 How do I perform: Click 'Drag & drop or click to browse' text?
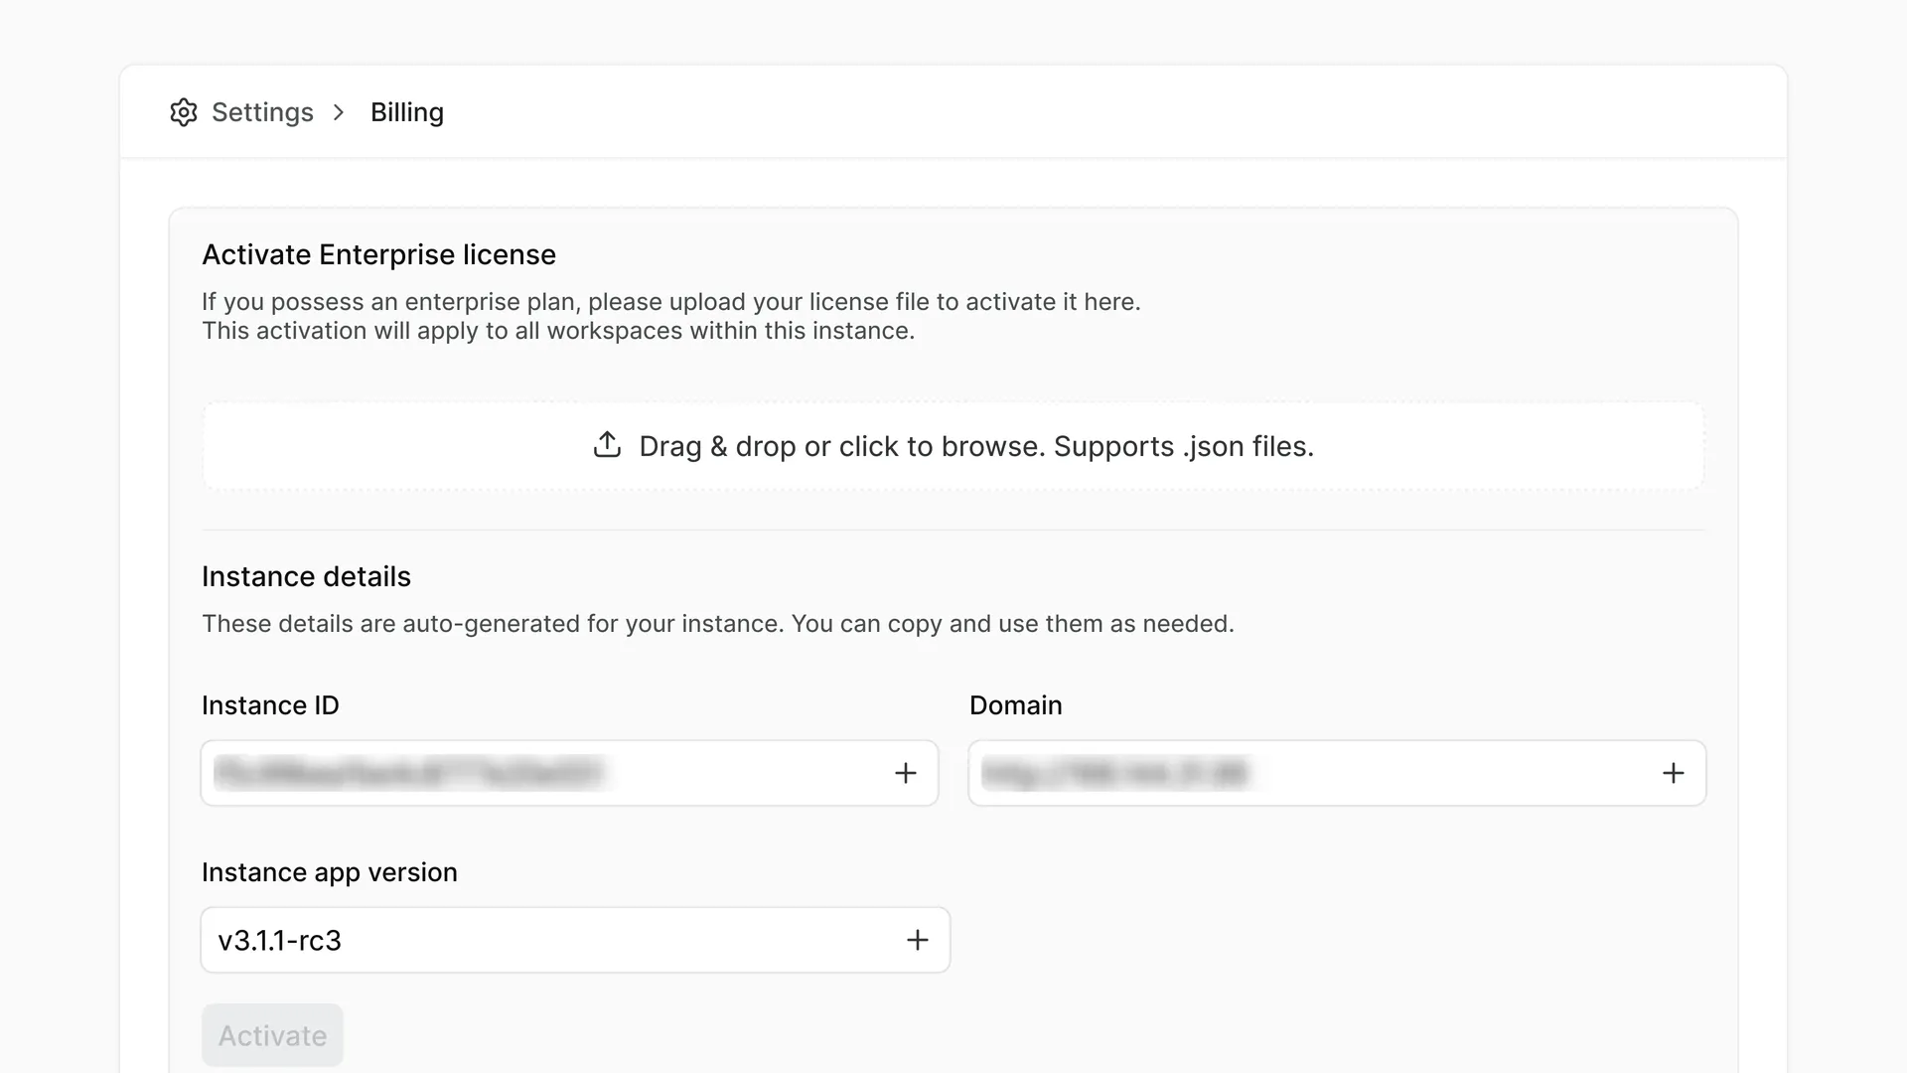[x=842, y=446]
